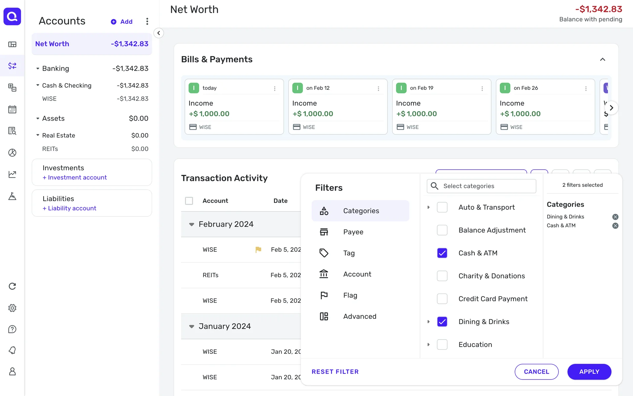Click the refresh sync icon

pos(12,286)
